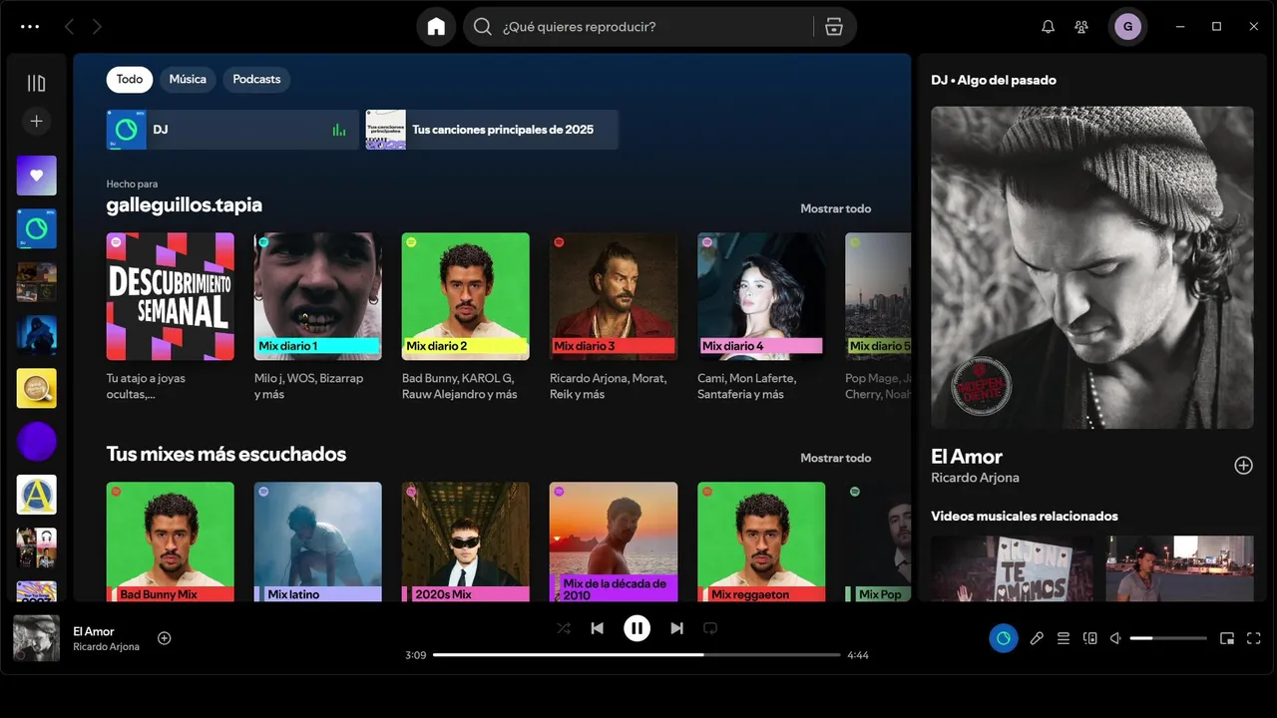Toggle the DJ button in bottom bar
The height and width of the screenshot is (718, 1277).
tap(1004, 638)
